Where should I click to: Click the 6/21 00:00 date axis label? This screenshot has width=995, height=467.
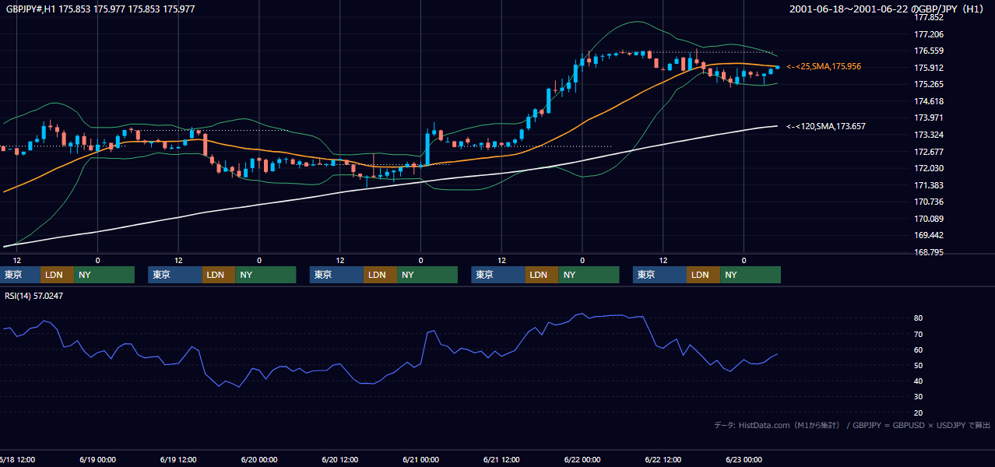(421, 459)
